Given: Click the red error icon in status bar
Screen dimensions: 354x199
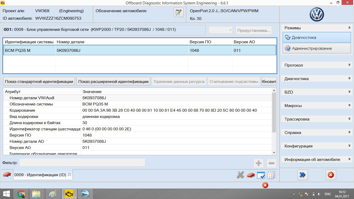Looking at the screenshot, I should 265,185.
